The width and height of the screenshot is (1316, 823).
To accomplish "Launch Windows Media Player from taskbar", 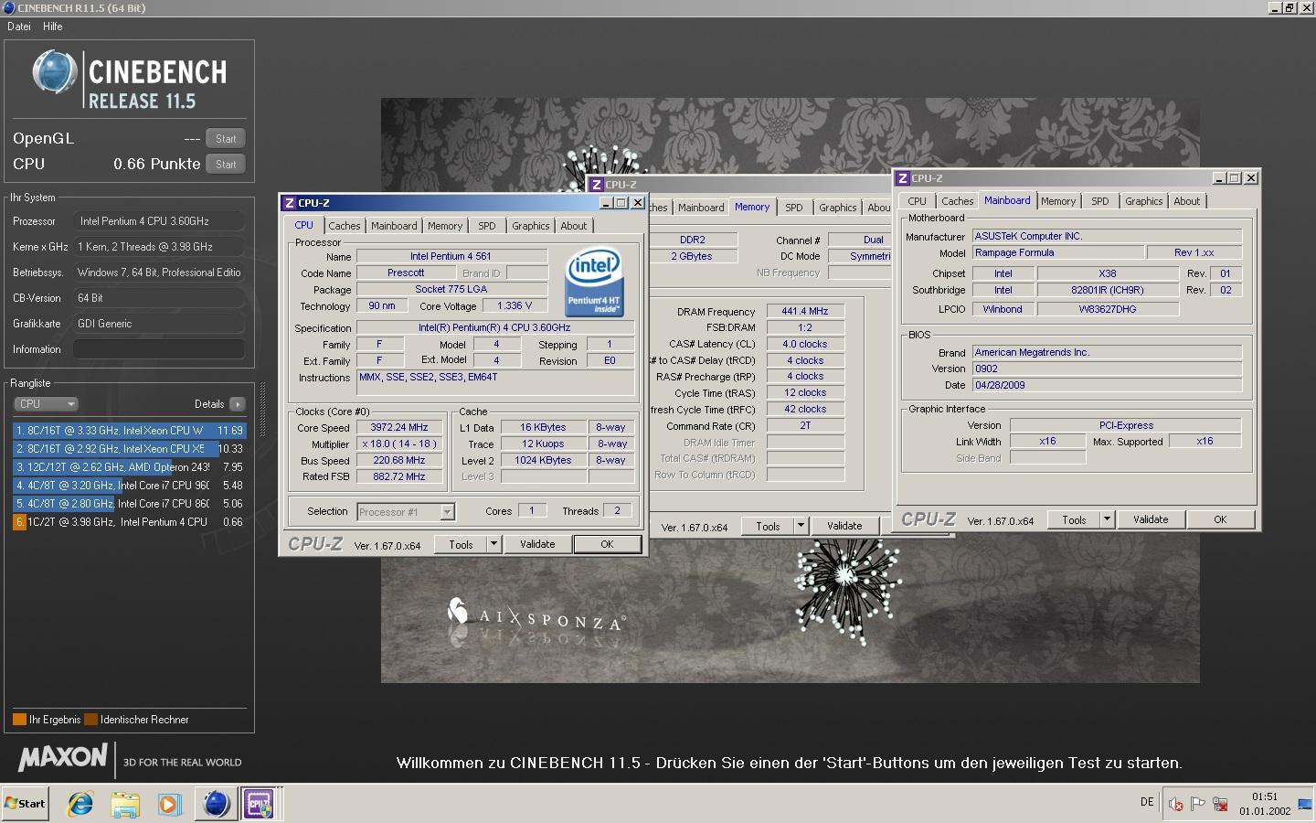I will (169, 804).
